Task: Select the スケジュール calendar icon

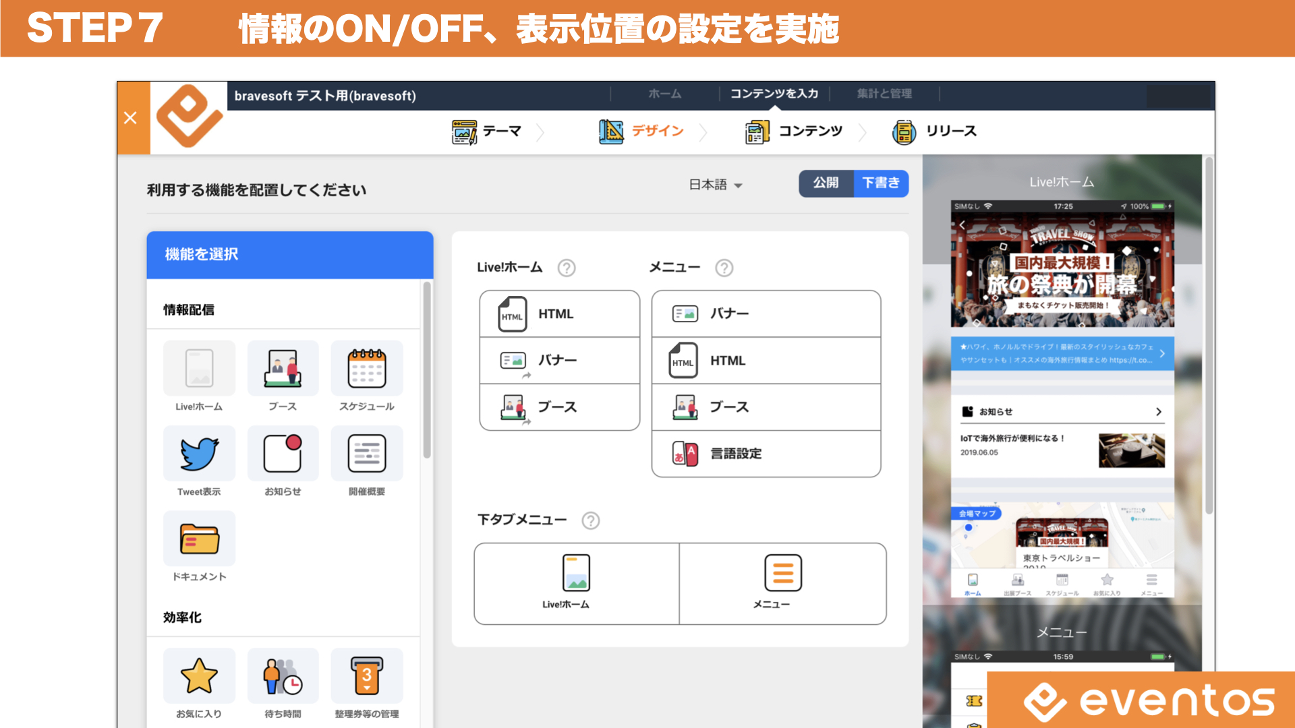Action: click(367, 368)
